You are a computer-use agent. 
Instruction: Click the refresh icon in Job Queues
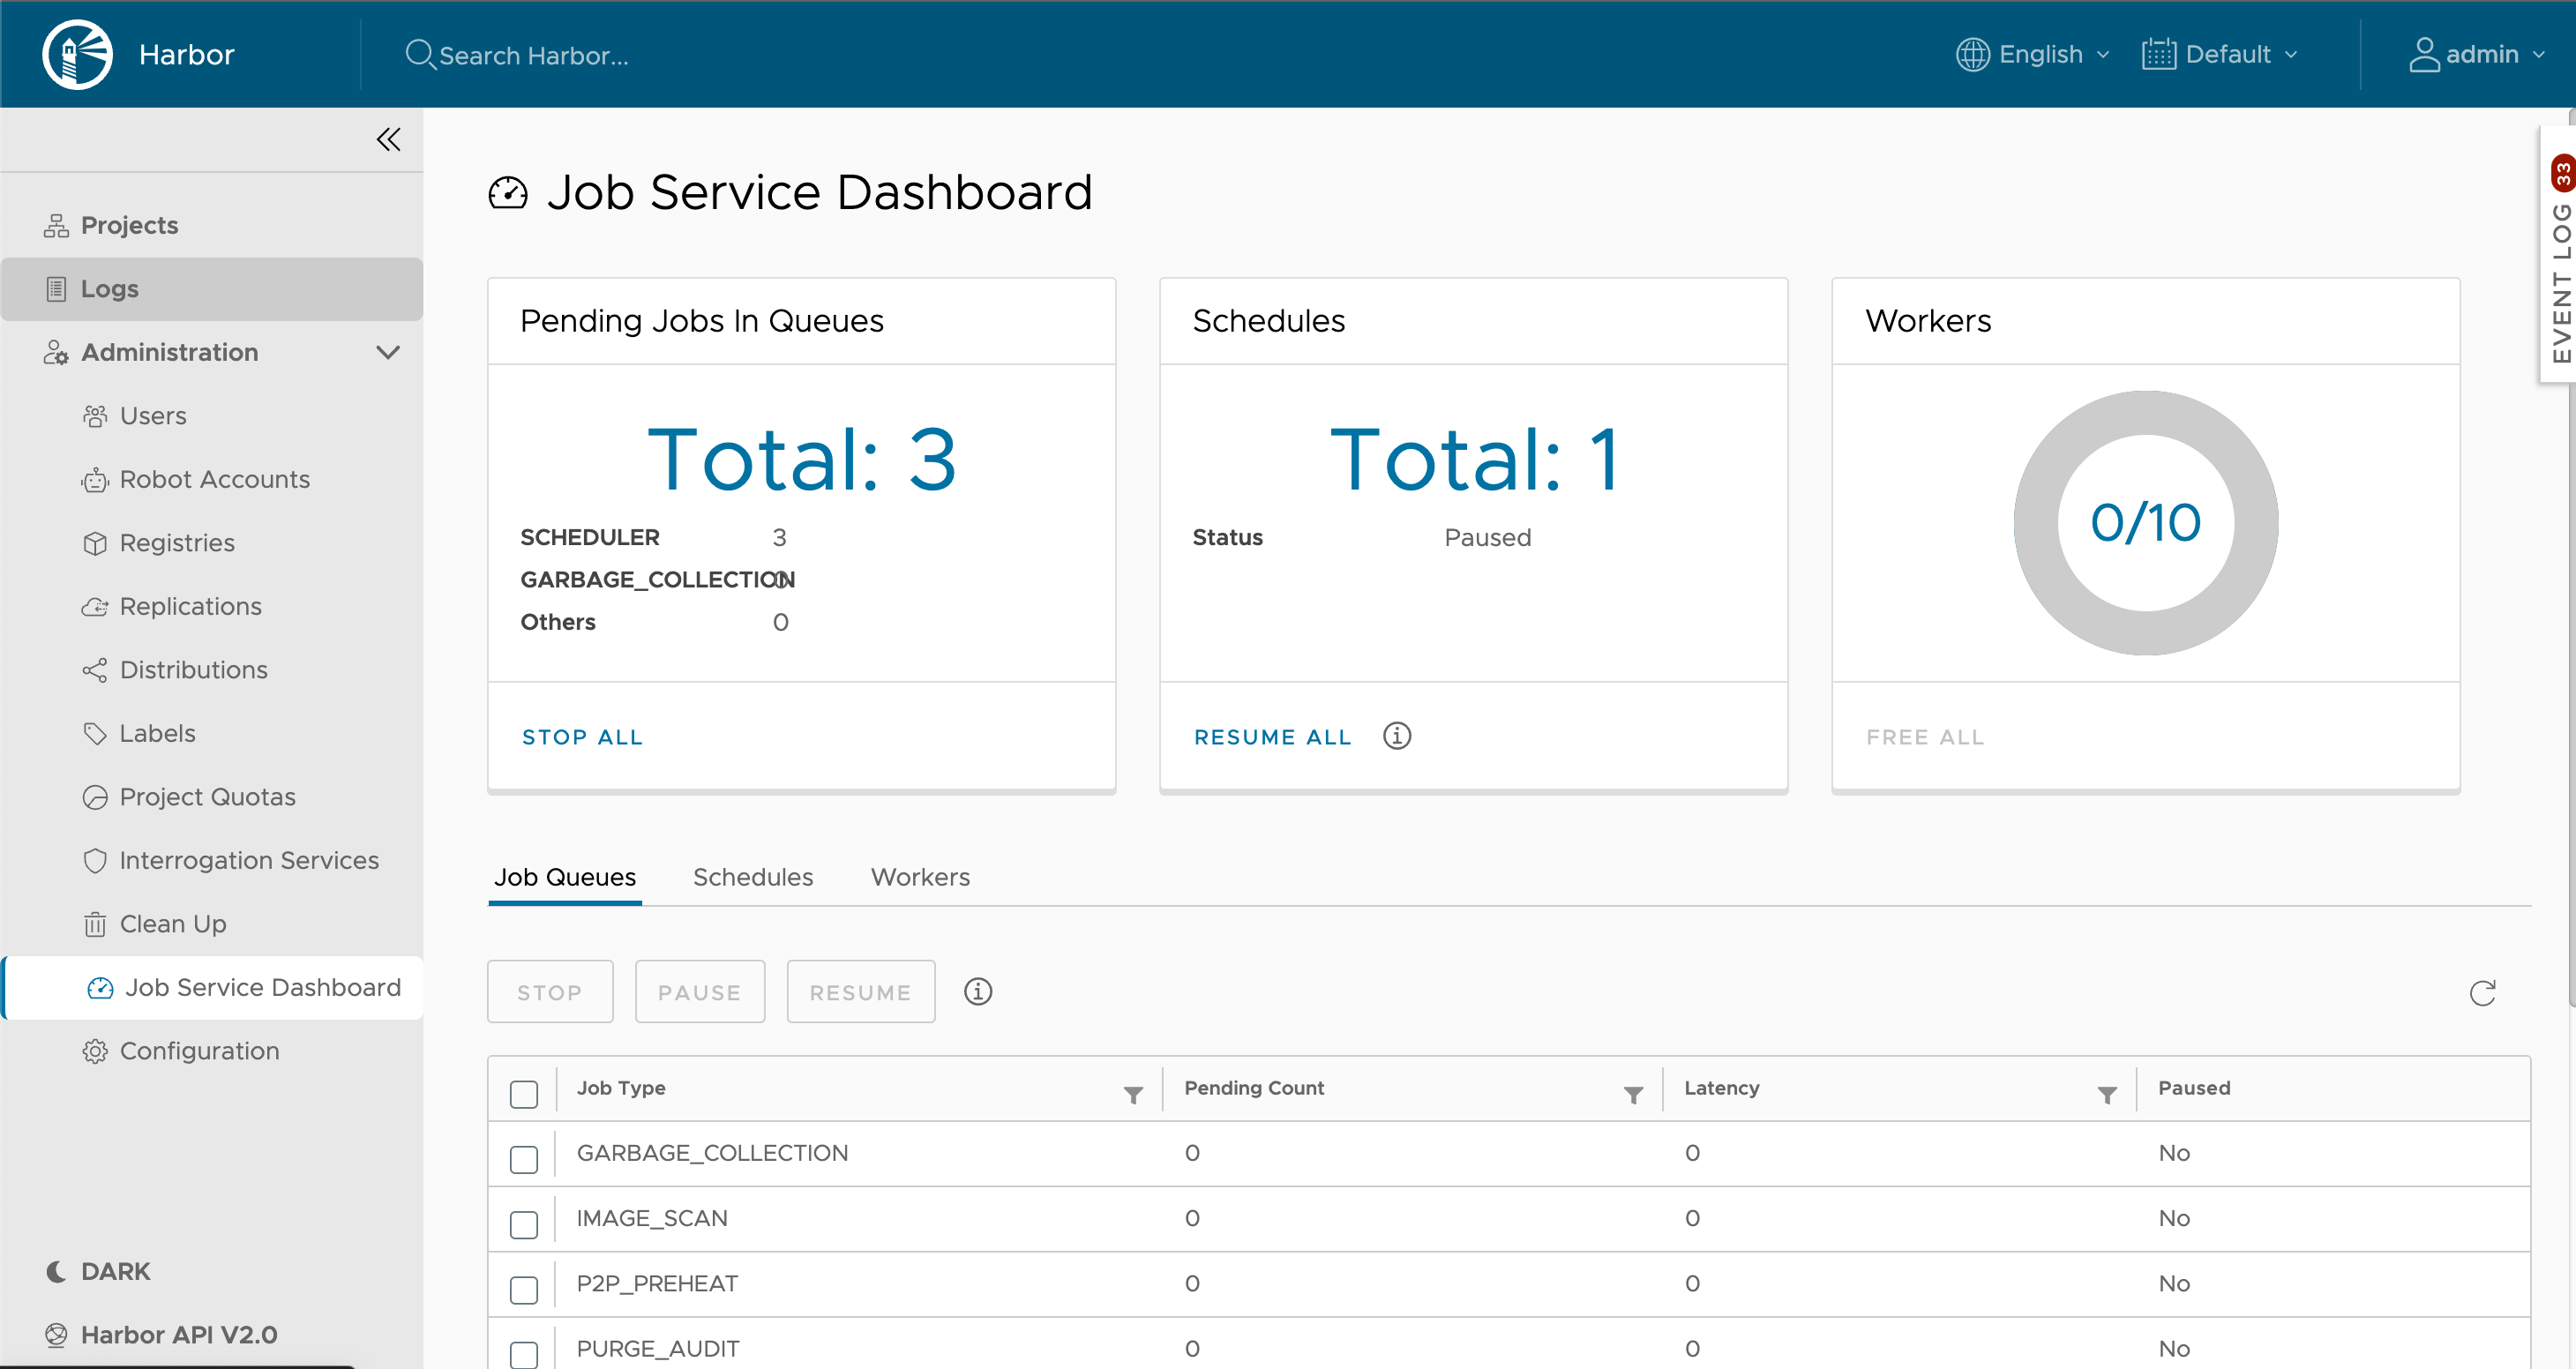click(x=2484, y=992)
